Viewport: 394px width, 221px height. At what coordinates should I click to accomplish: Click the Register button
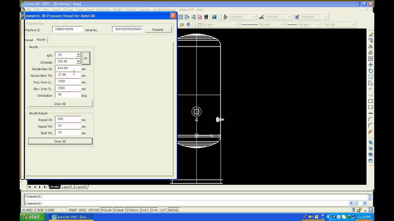click(158, 29)
